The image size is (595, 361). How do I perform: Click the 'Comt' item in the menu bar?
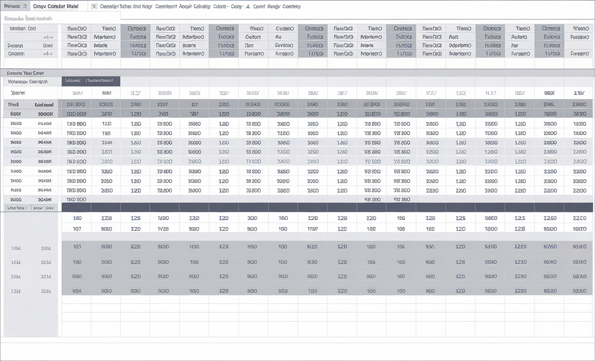point(258,6)
